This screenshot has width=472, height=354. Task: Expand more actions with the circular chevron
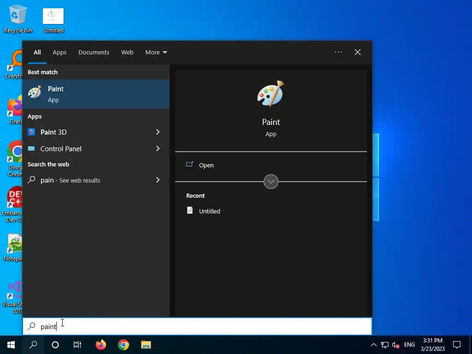[x=271, y=182]
